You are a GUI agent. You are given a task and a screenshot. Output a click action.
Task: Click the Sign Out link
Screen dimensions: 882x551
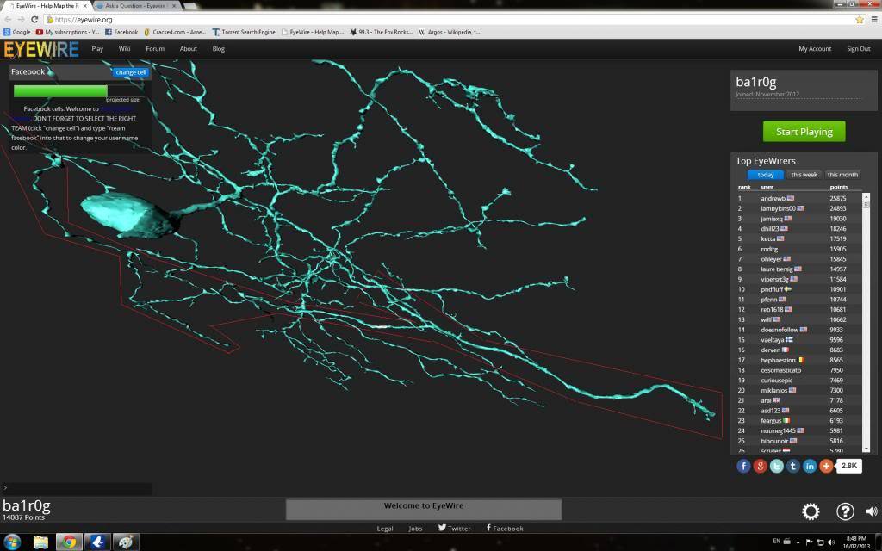coord(858,49)
